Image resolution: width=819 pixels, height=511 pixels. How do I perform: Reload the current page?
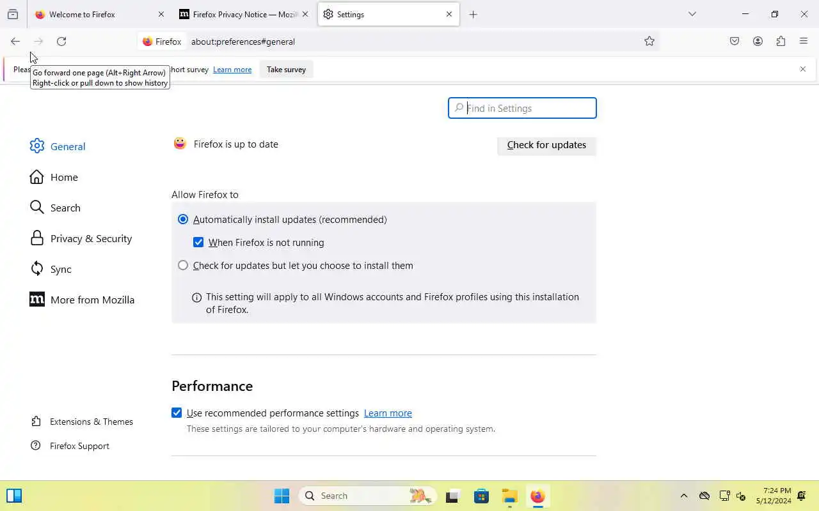click(61, 42)
